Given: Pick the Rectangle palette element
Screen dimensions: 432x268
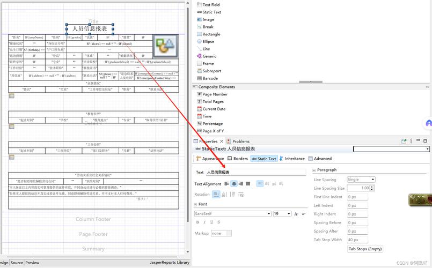Looking at the screenshot, I should pyautogui.click(x=209, y=34).
